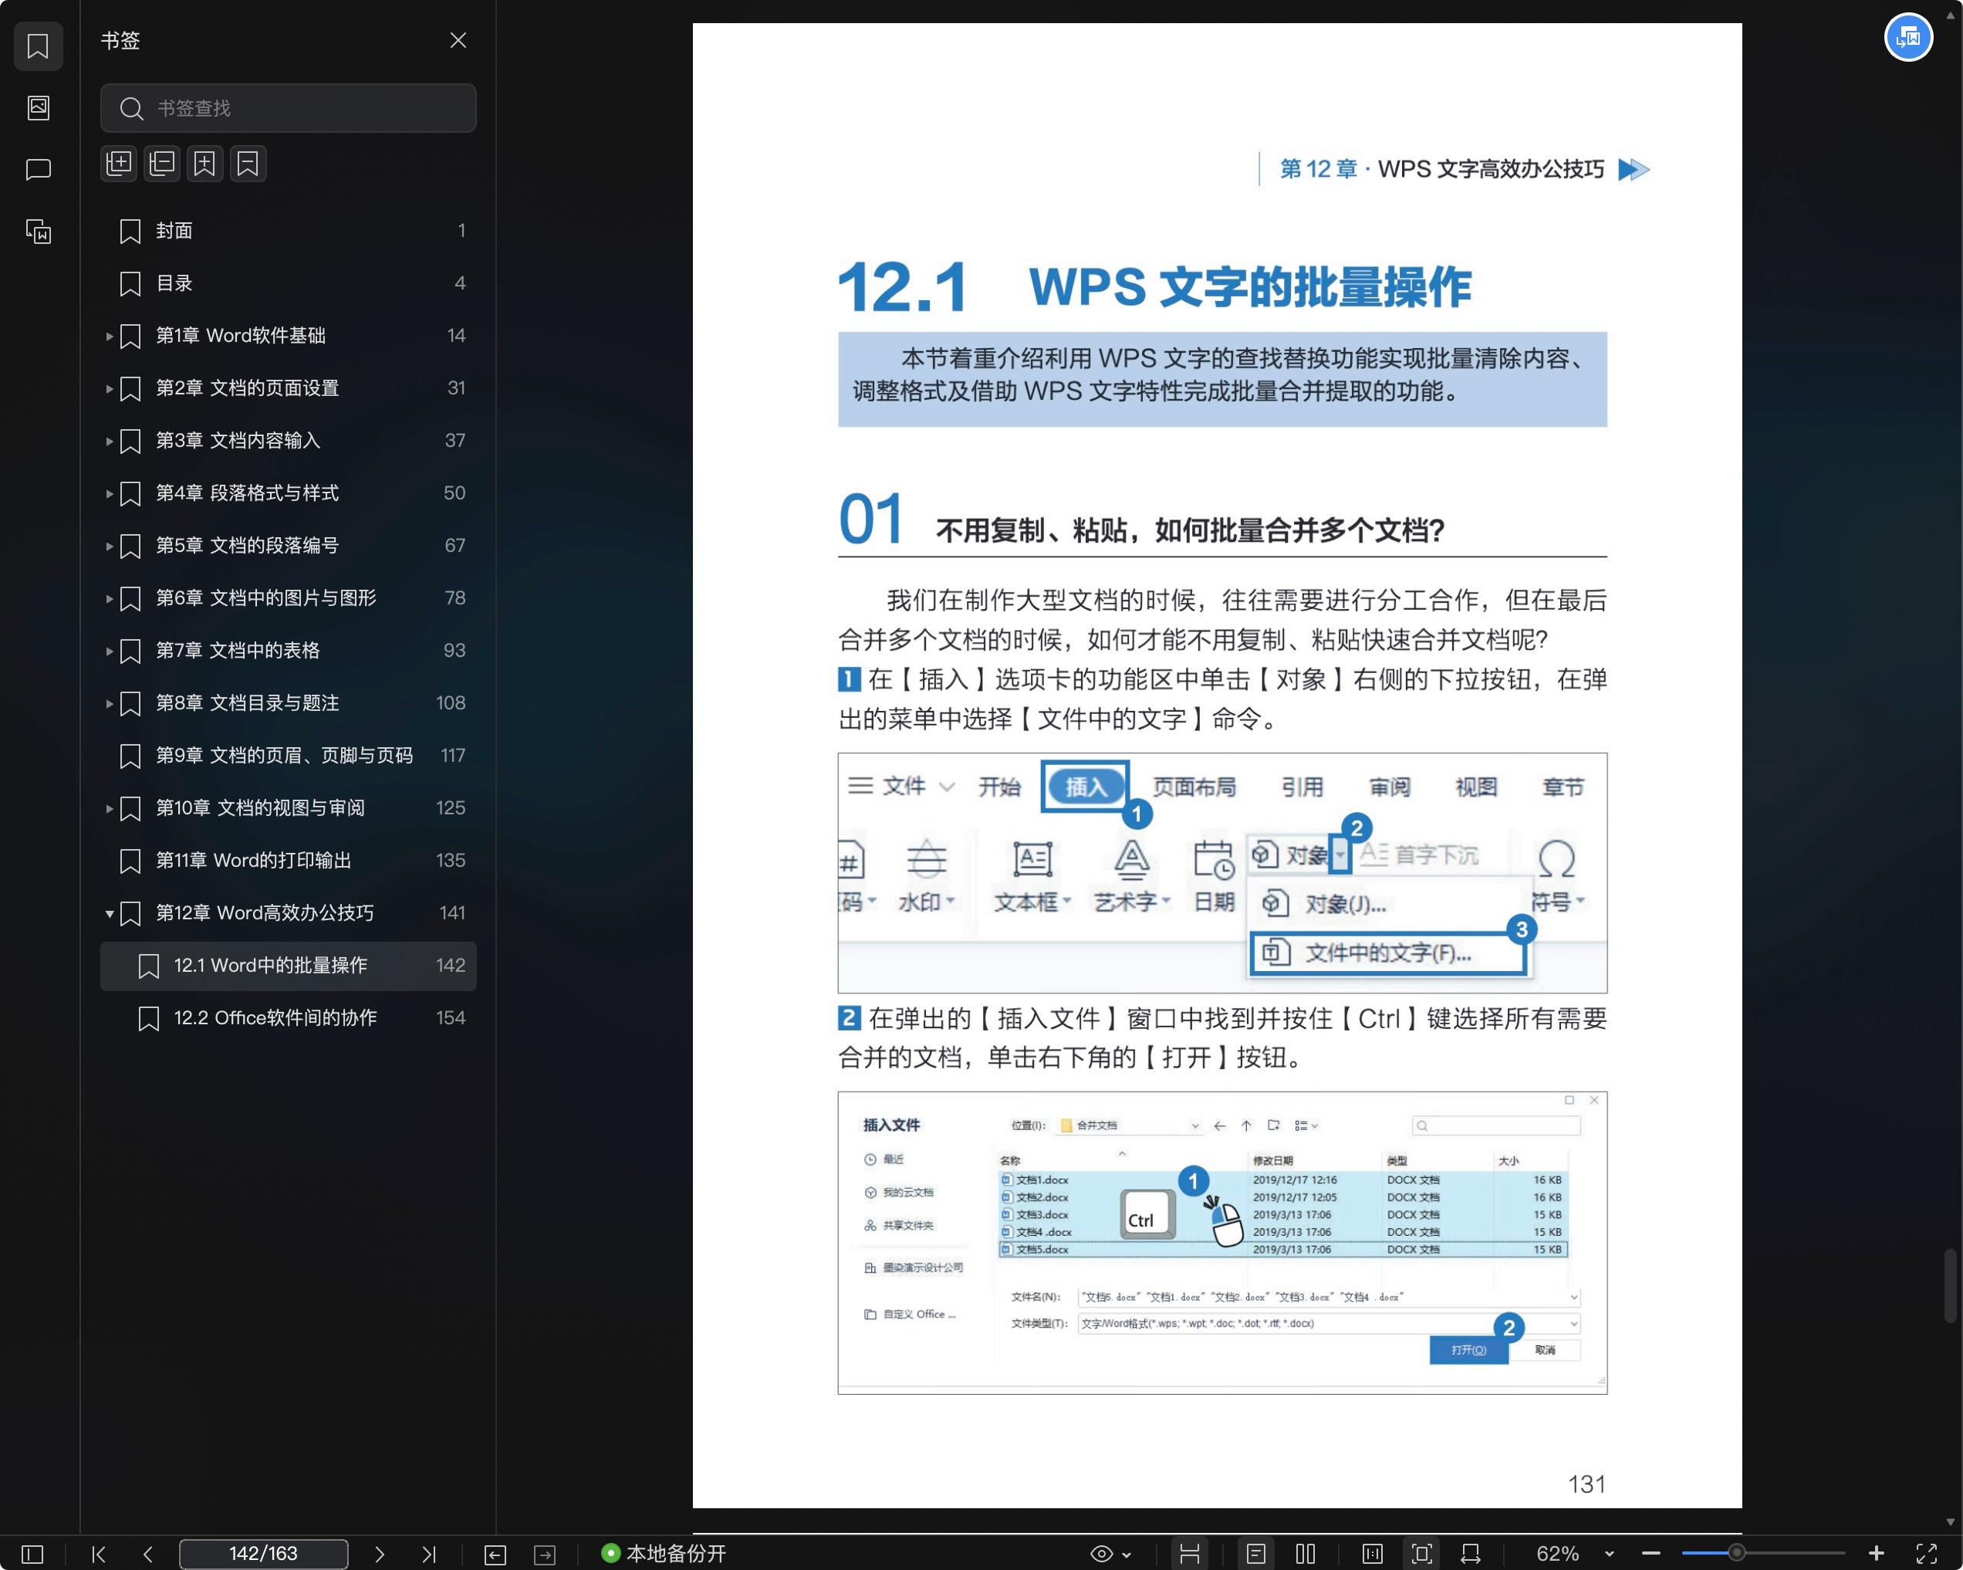The image size is (1963, 1570).
Task: Expand 第8章 文档目录与题注 bookmark
Action: 110,703
